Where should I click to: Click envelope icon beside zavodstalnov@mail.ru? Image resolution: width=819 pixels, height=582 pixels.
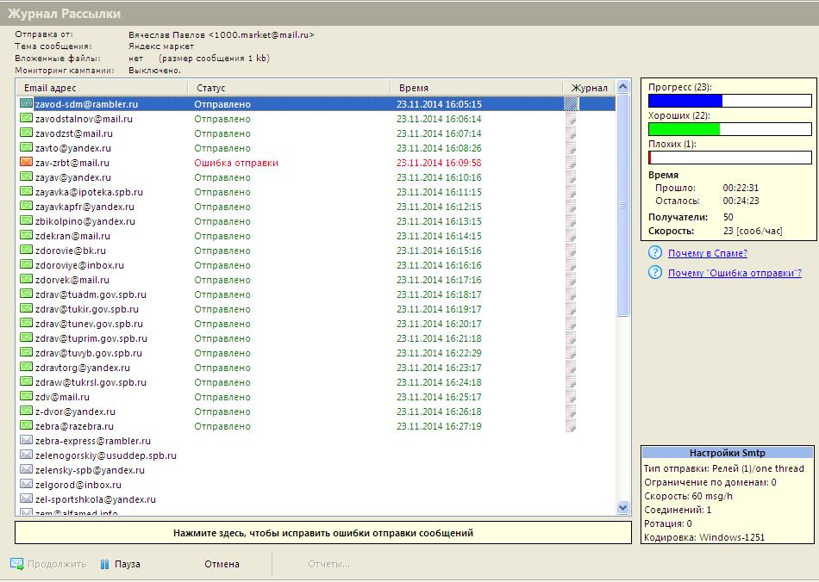26,119
